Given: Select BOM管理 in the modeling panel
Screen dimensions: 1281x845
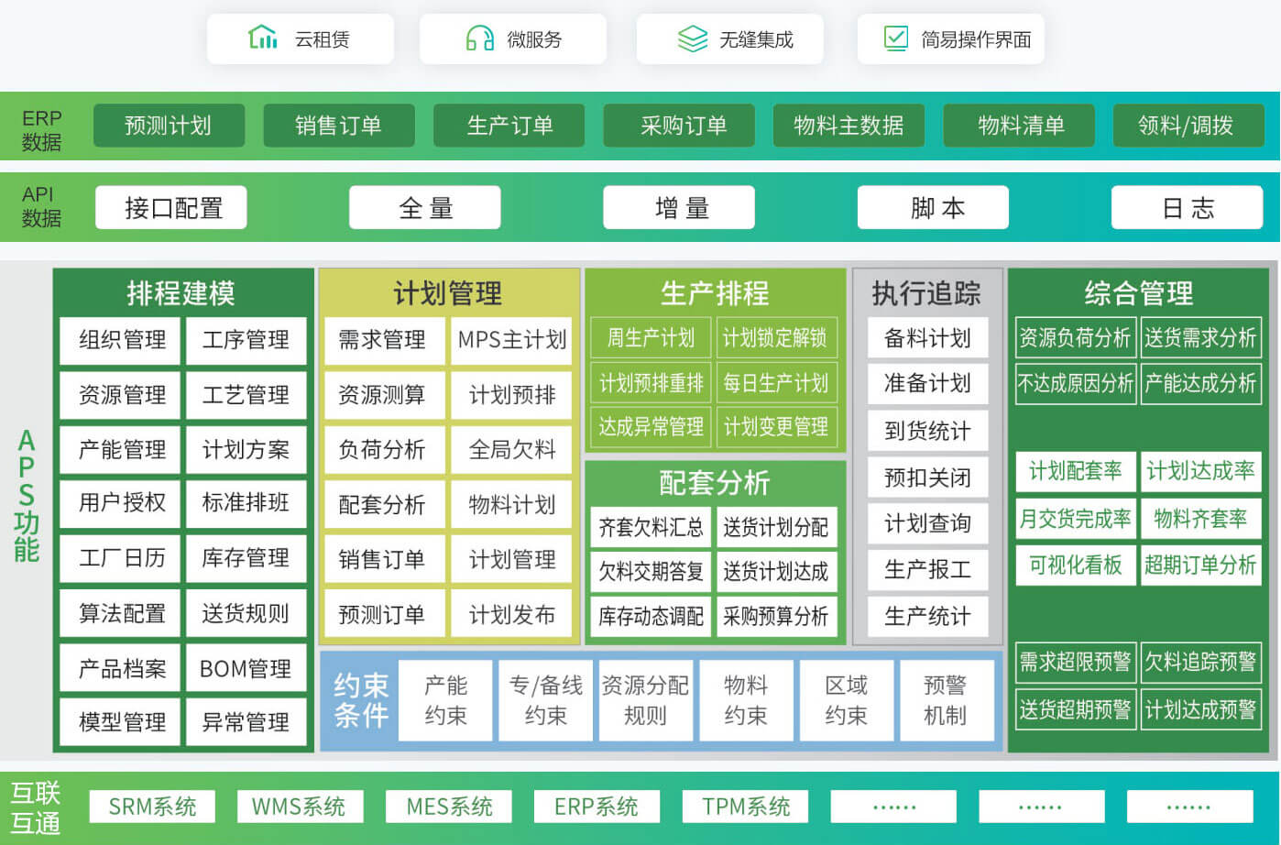Looking at the screenshot, I should [x=246, y=669].
